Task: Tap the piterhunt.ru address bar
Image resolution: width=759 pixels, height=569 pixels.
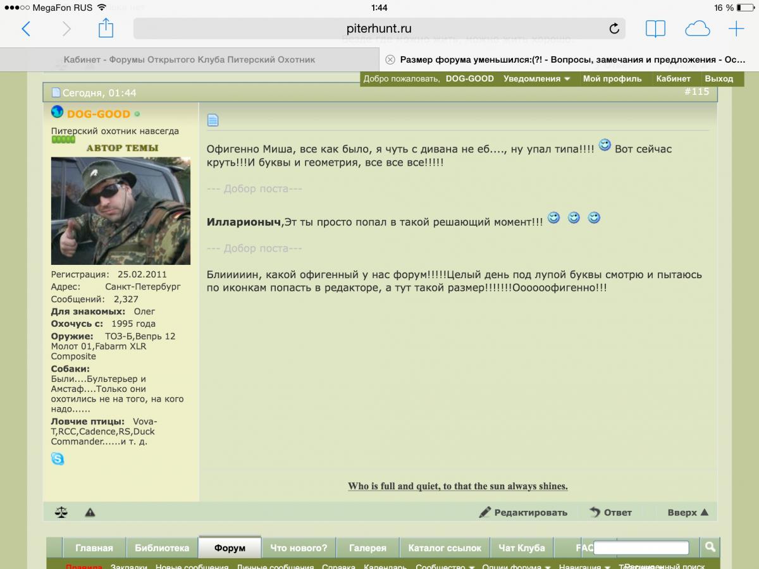Action: [379, 28]
